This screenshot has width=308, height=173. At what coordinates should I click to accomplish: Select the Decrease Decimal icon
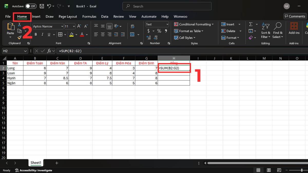[x=155, y=37]
